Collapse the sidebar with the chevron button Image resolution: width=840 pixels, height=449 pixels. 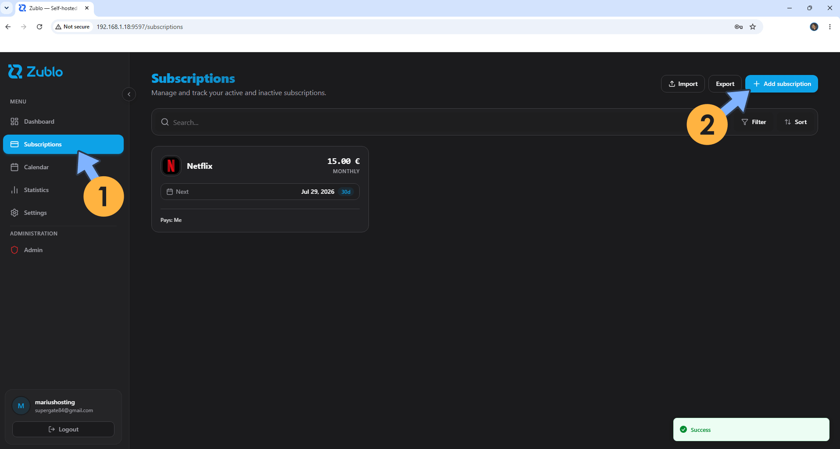click(x=129, y=94)
